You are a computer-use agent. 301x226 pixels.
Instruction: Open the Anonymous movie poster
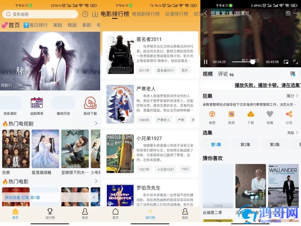(120, 55)
